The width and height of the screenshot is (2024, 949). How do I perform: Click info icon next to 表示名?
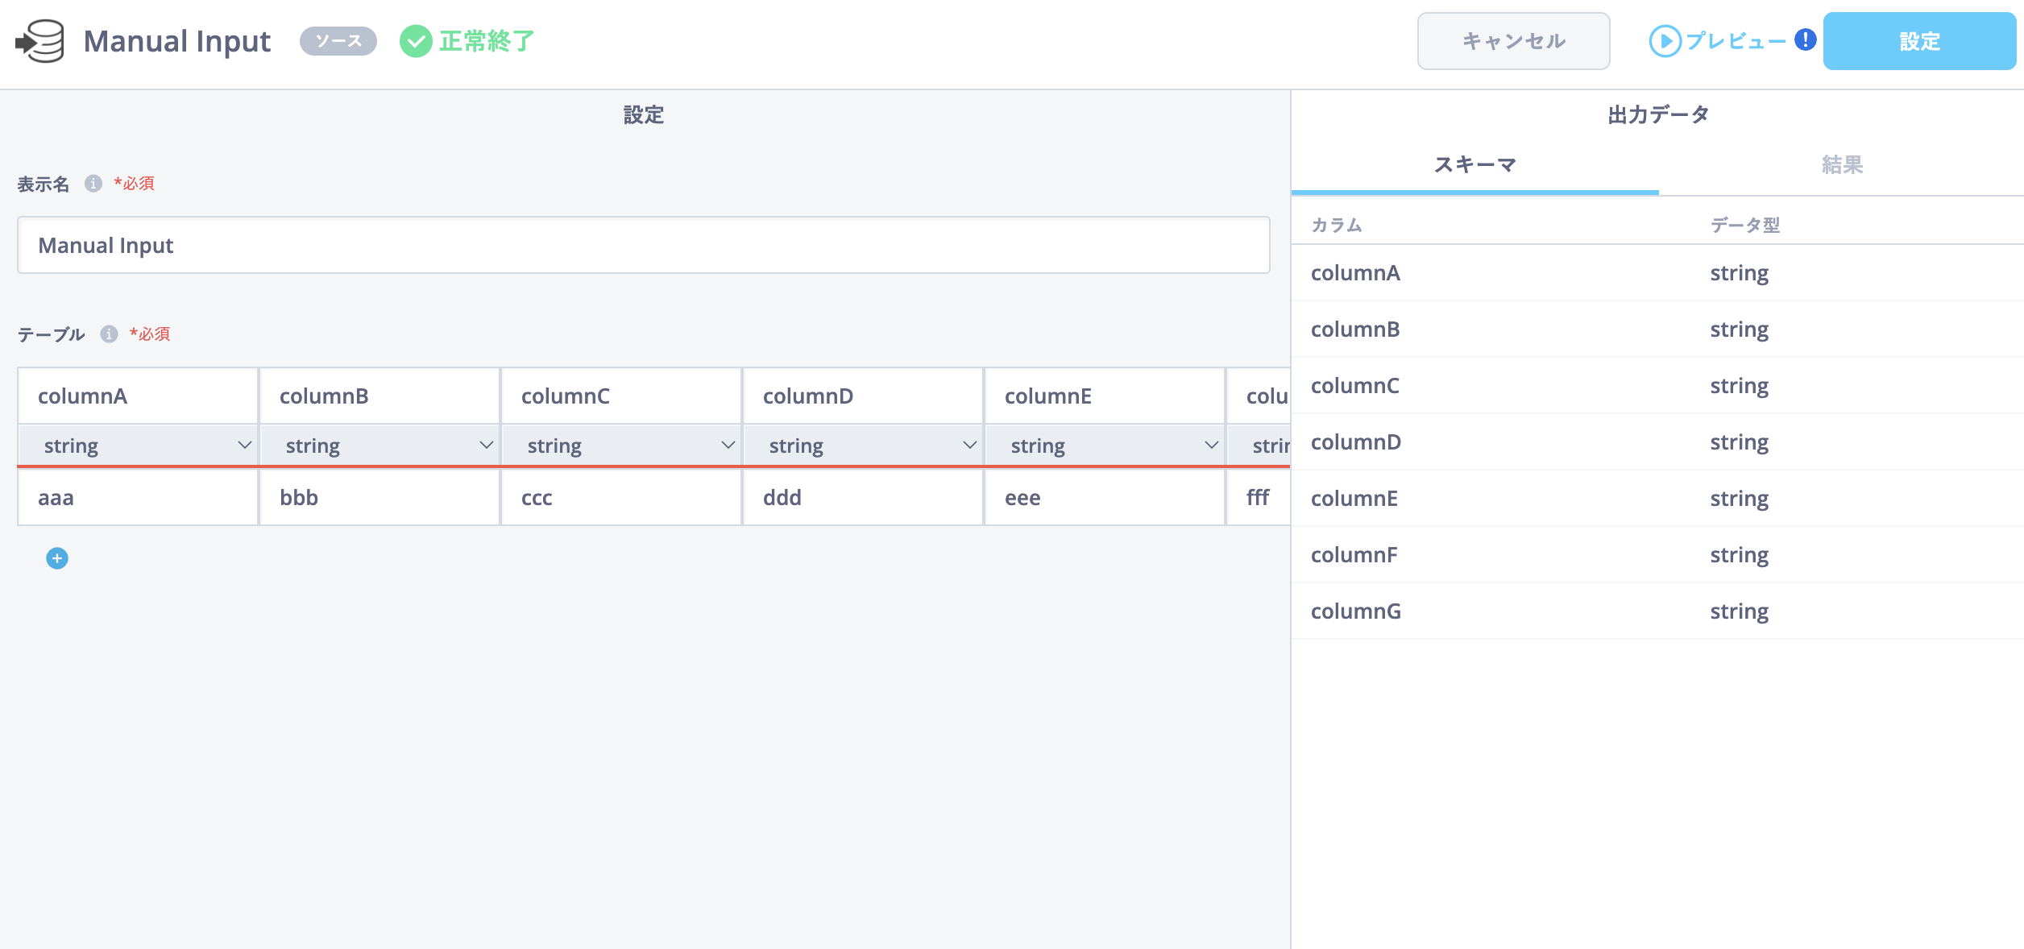(x=93, y=184)
